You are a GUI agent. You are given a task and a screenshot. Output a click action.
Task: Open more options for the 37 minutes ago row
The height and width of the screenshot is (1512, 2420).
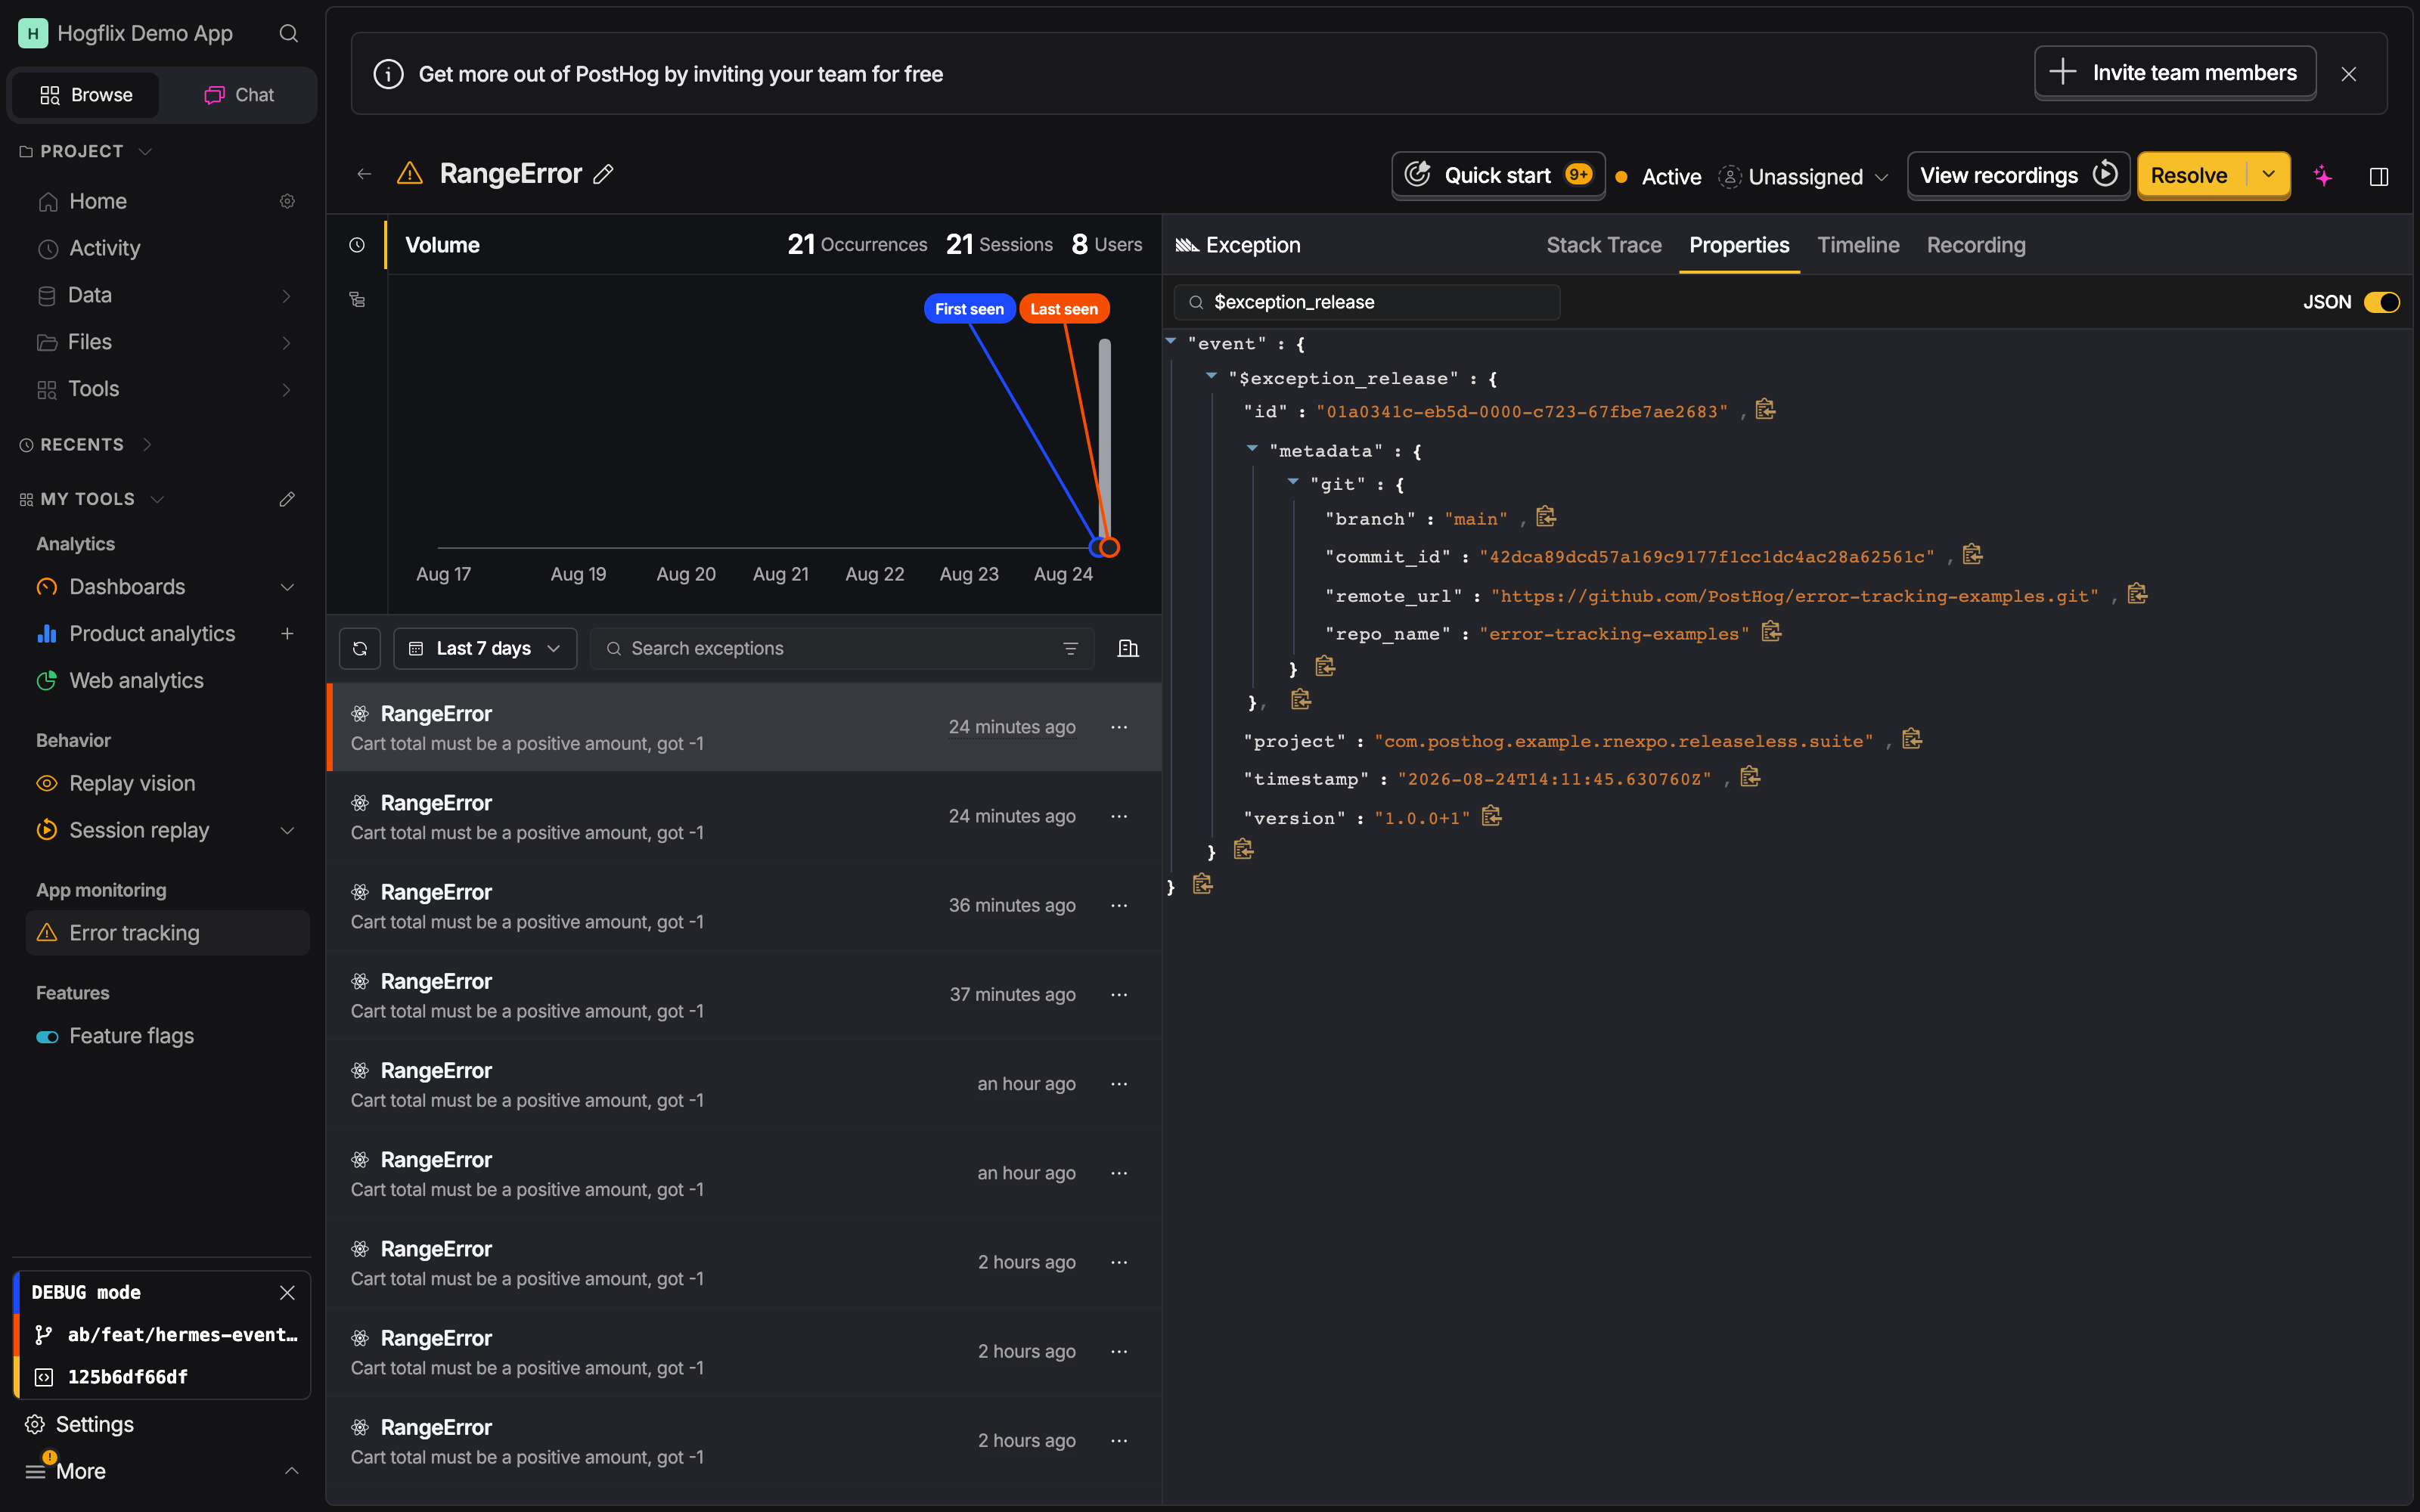(x=1119, y=994)
